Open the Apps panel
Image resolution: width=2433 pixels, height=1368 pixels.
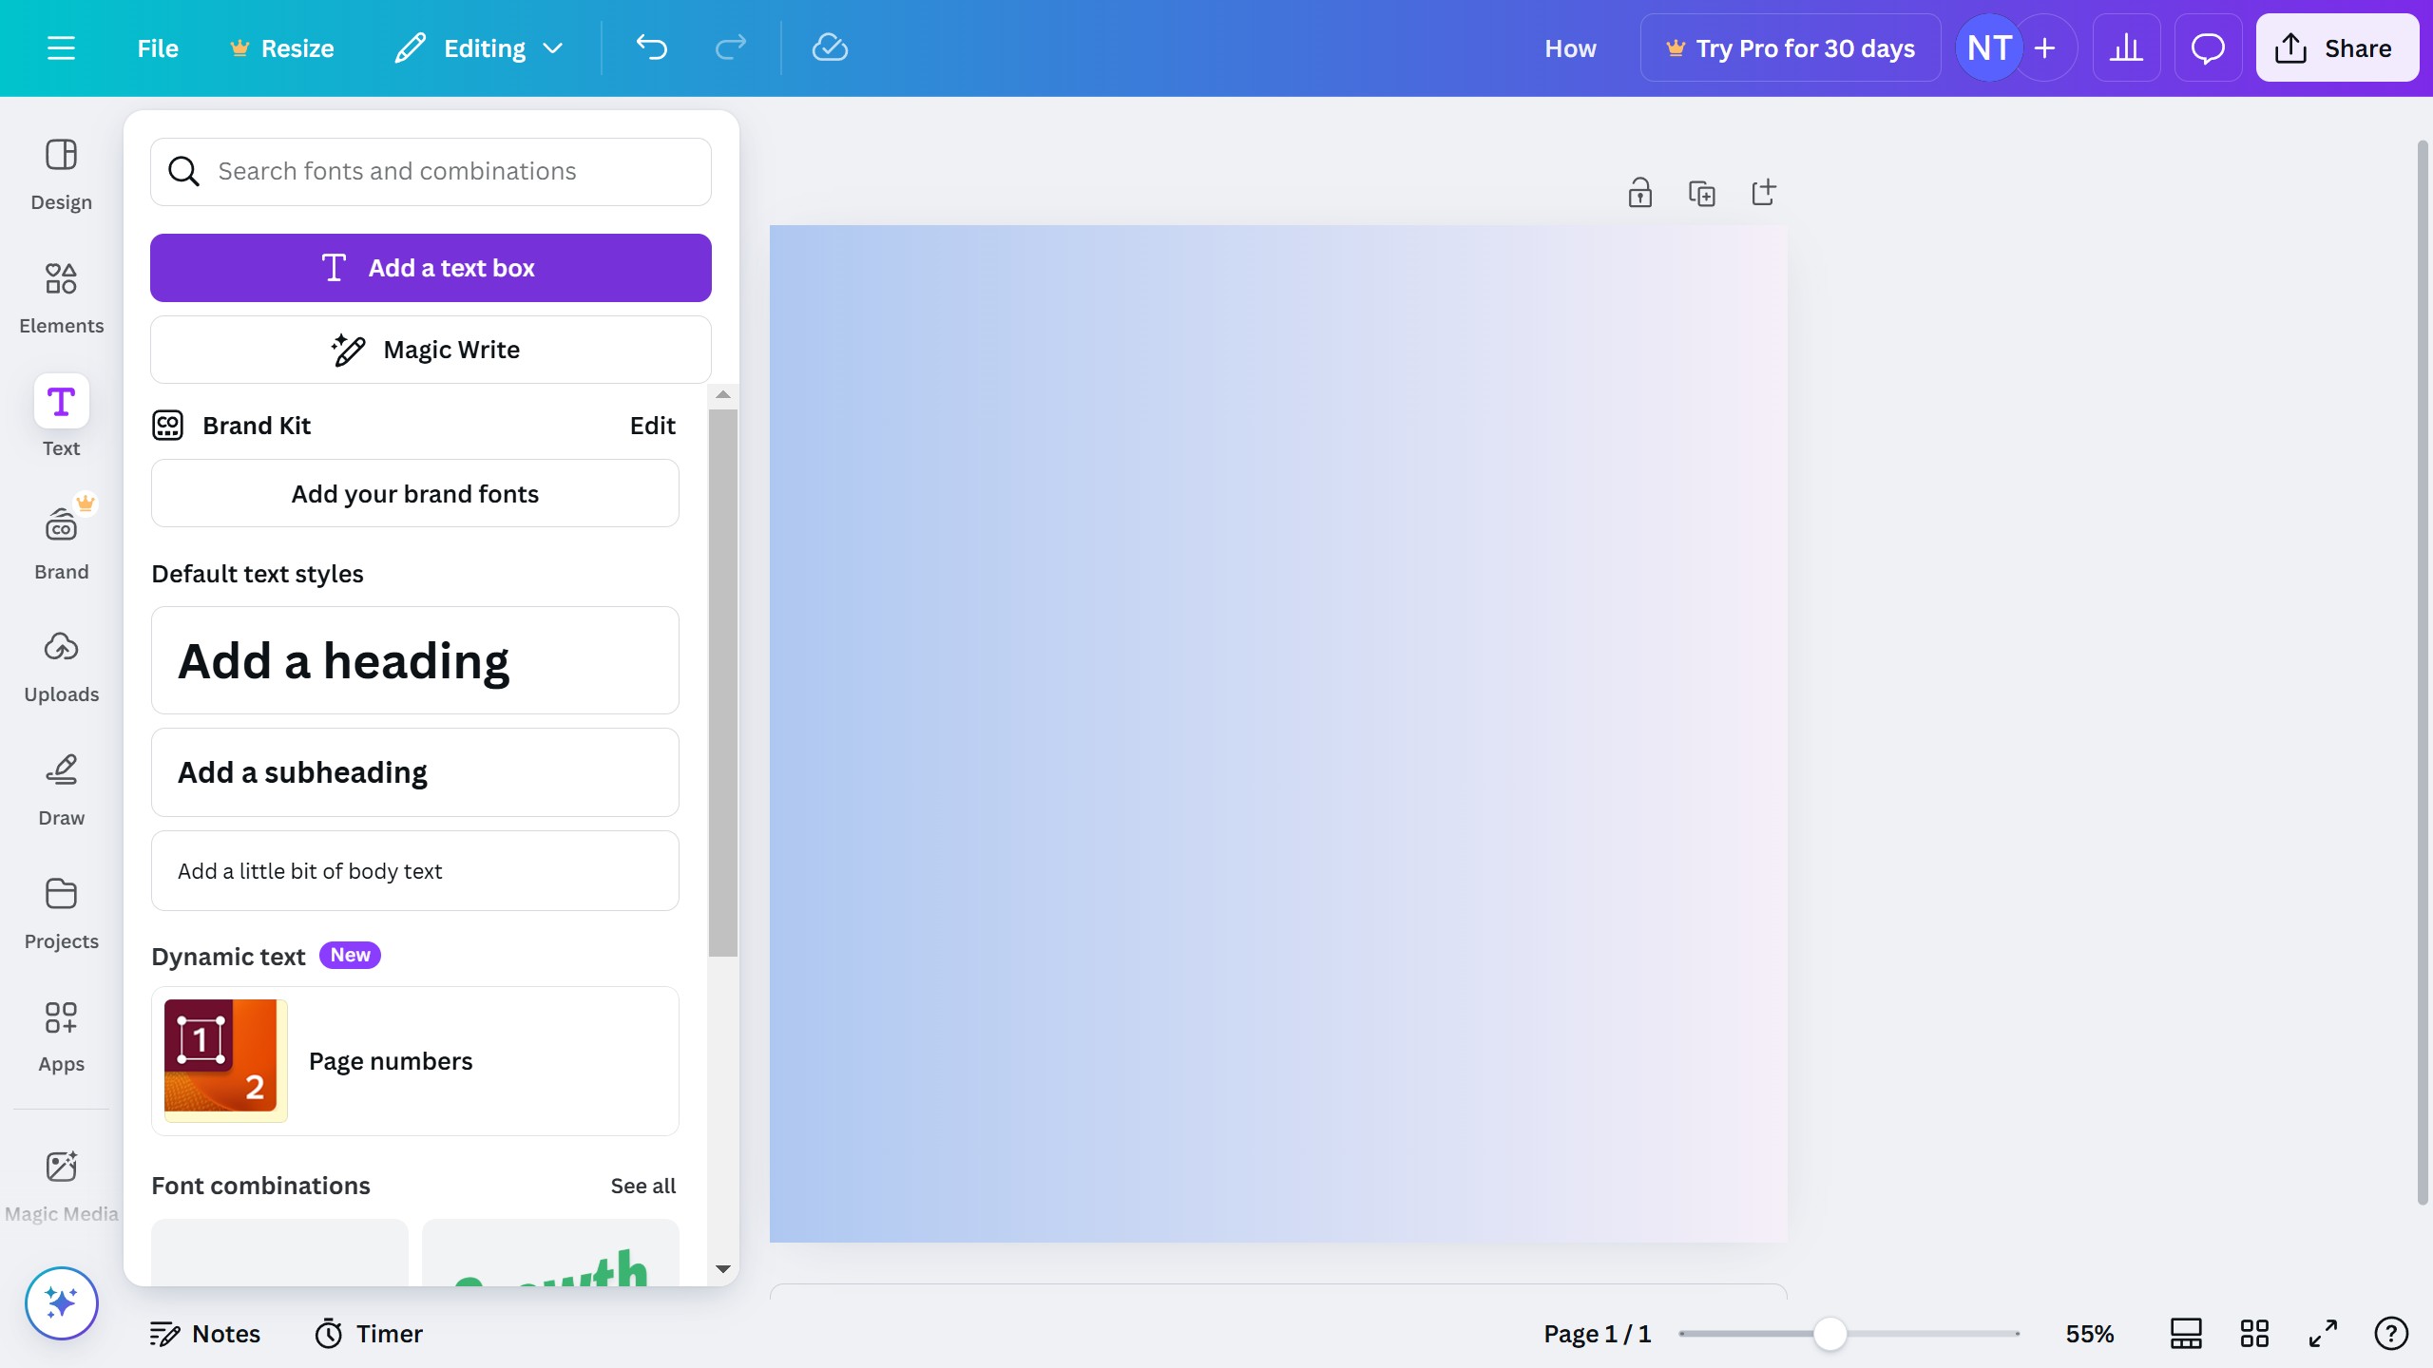[61, 1035]
